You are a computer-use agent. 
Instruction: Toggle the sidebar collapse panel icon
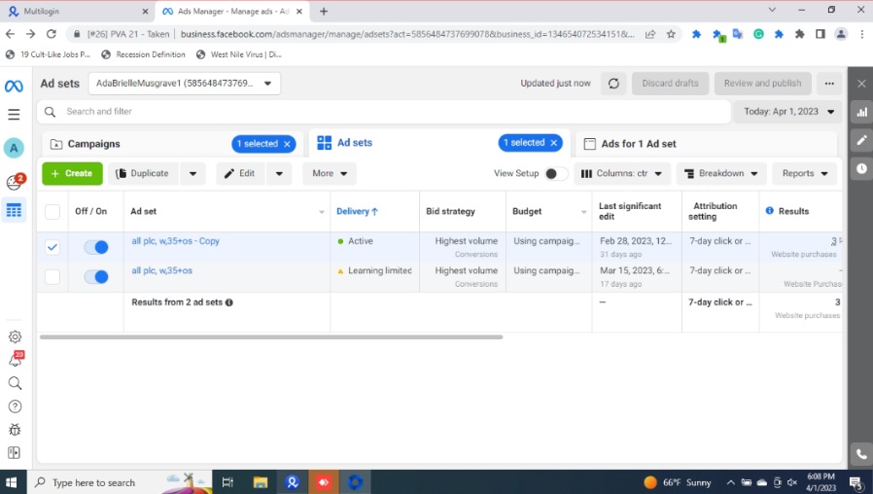coord(15,453)
